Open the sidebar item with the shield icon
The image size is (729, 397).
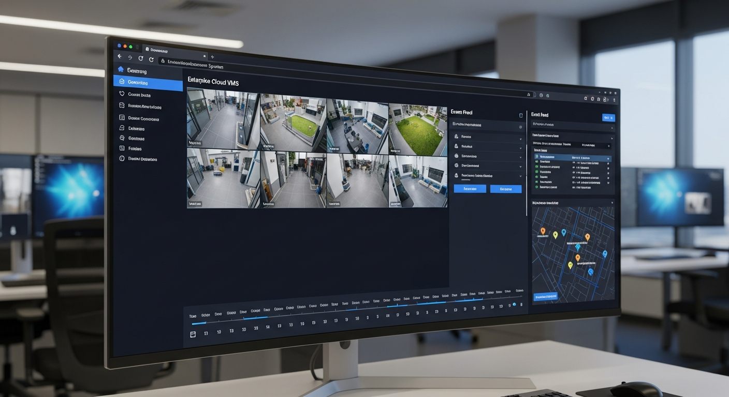(140, 95)
